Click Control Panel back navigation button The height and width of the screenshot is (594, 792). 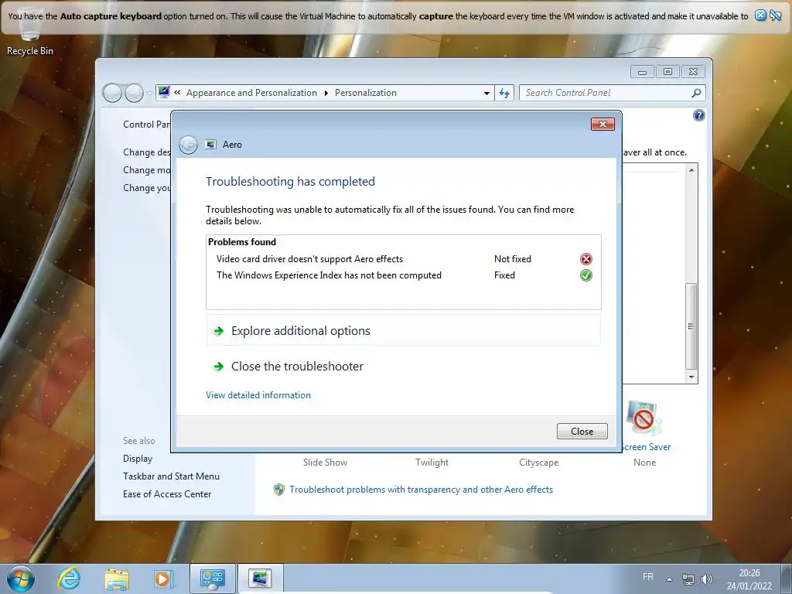point(112,93)
